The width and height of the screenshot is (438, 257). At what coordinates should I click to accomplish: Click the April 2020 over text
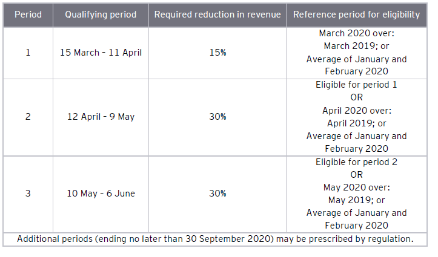click(x=357, y=111)
